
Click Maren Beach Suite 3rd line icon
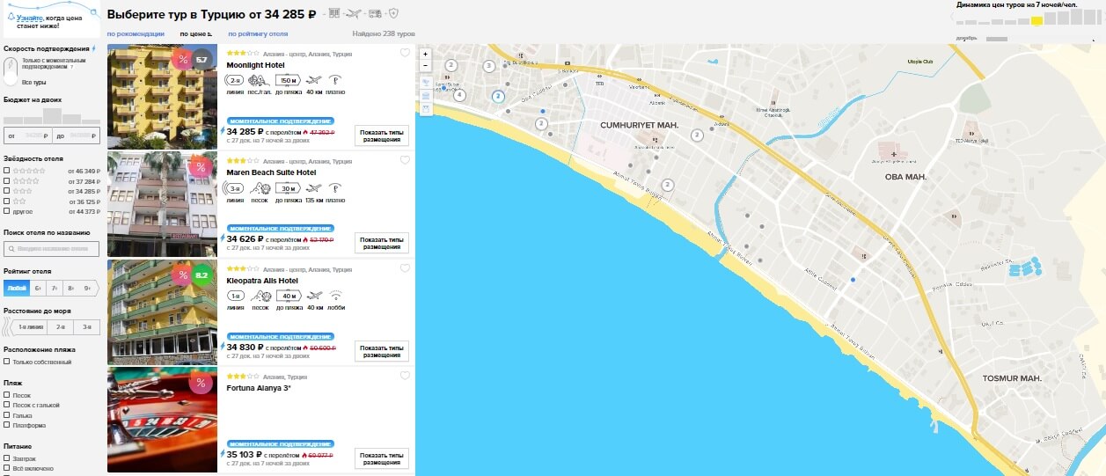[235, 187]
